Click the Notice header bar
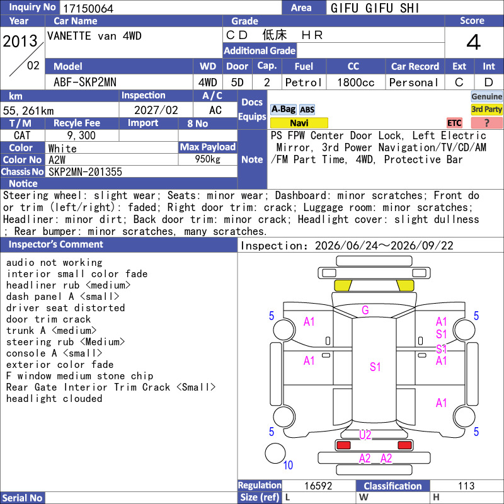504x504 pixels. pyautogui.click(x=118, y=183)
